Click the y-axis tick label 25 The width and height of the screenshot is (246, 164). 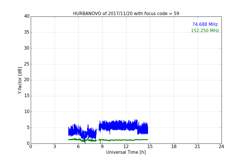click(27, 64)
